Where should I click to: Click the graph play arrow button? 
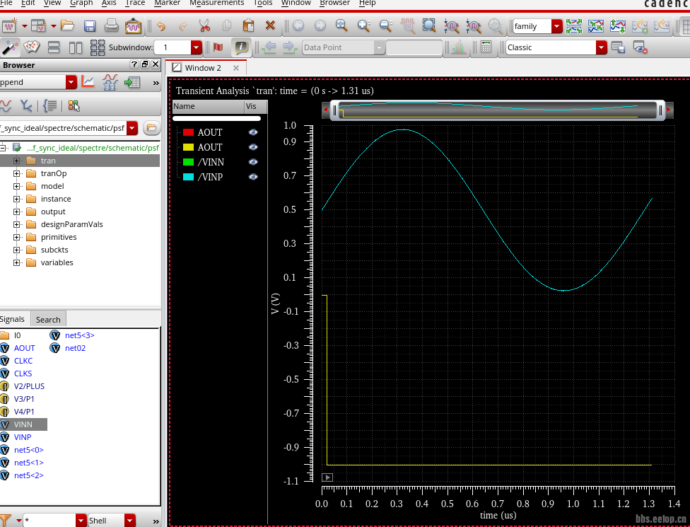pyautogui.click(x=327, y=477)
